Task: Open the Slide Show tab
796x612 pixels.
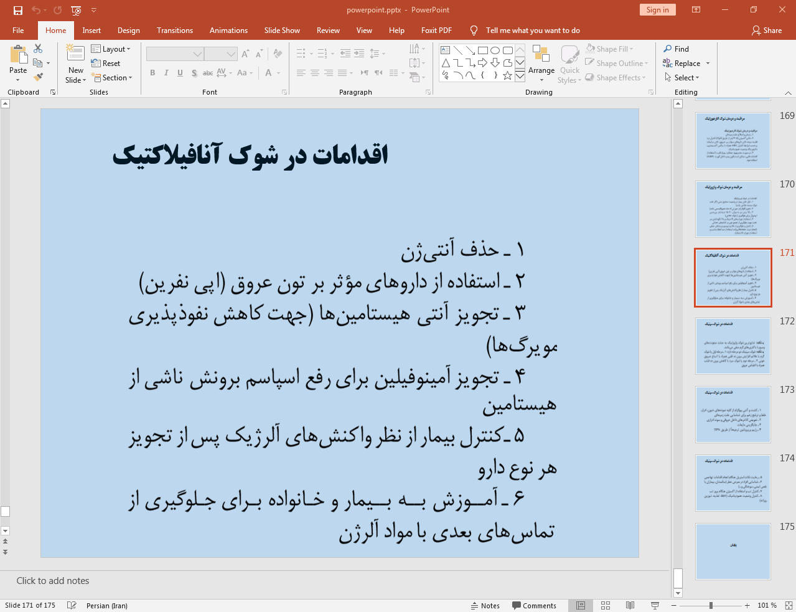Action: coord(282,30)
